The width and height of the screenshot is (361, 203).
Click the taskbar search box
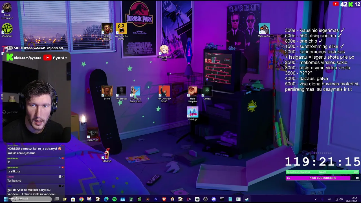coord(32,199)
